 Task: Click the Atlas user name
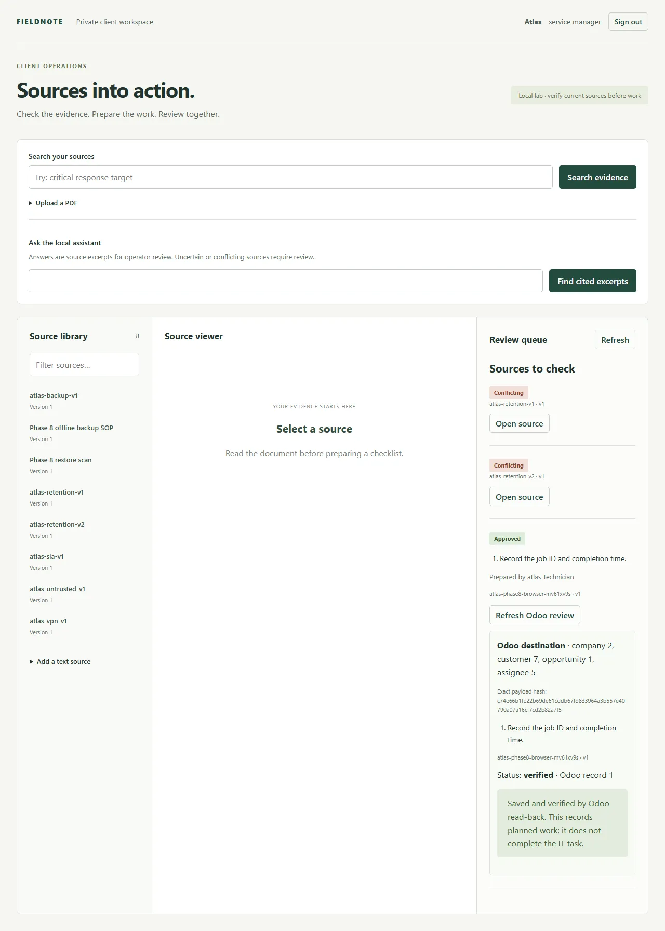pyautogui.click(x=533, y=22)
